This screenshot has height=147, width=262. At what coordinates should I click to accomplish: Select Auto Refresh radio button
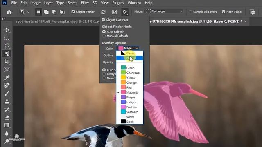tap(104, 32)
